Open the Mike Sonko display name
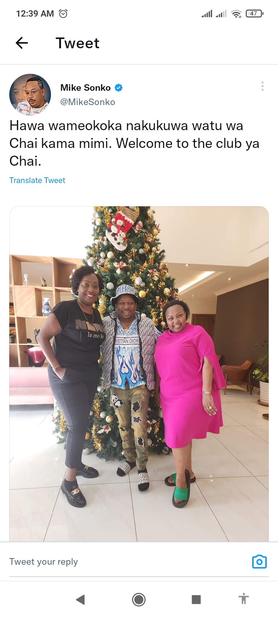This screenshot has width=278, height=618. 85,88
